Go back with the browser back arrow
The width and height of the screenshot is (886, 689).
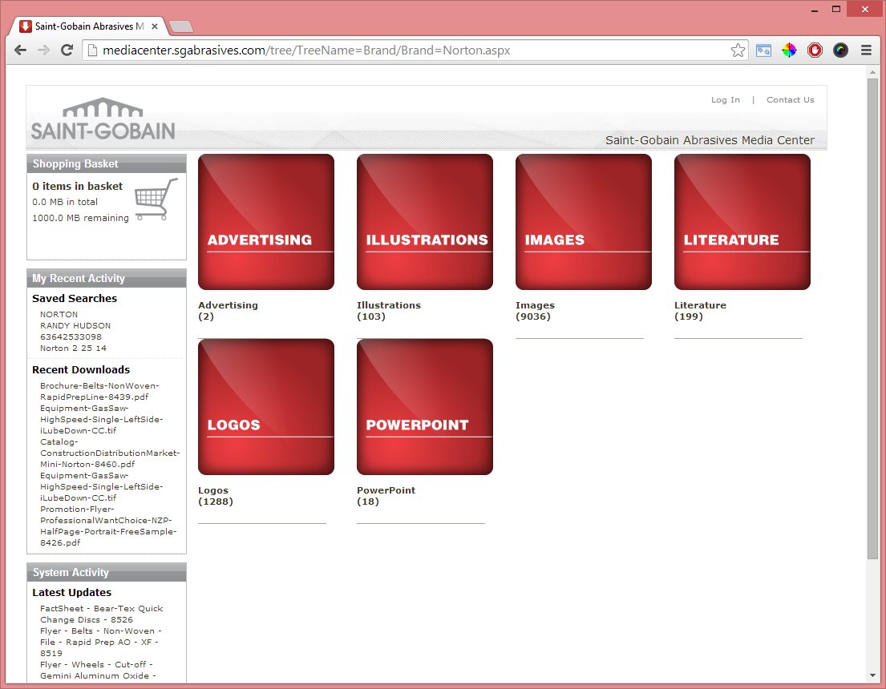pos(20,50)
